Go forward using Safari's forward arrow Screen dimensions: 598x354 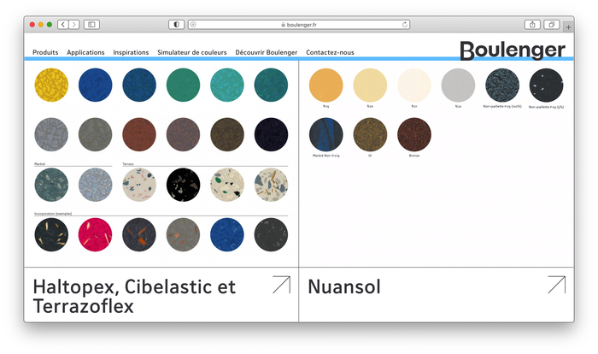(74, 25)
